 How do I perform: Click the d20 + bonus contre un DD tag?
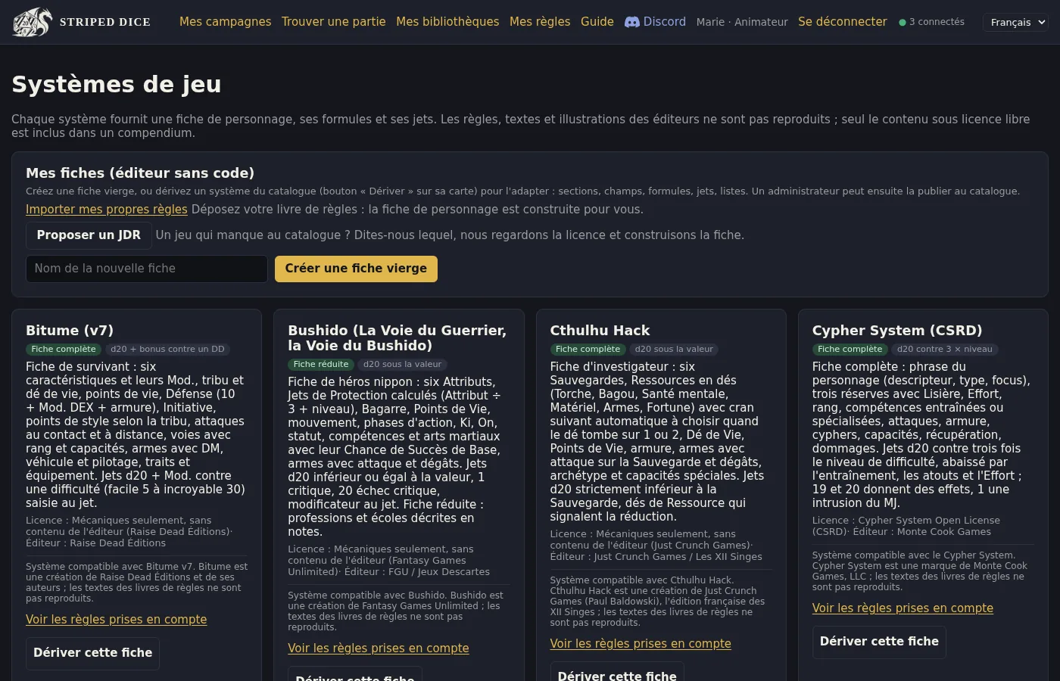pyautogui.click(x=167, y=350)
